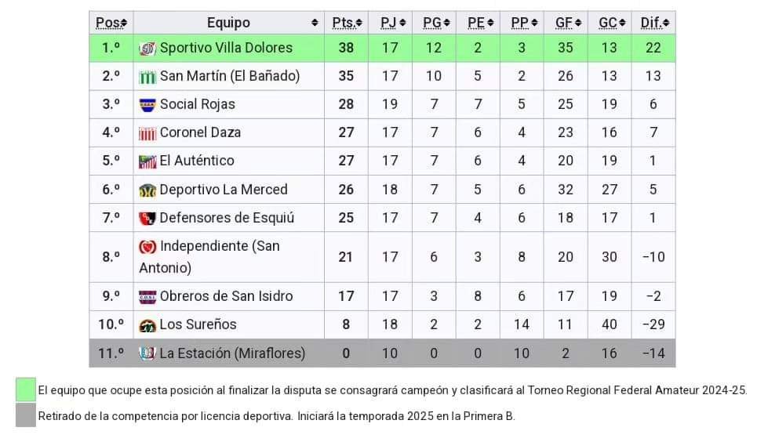Sort by Dif. column header

(x=653, y=23)
